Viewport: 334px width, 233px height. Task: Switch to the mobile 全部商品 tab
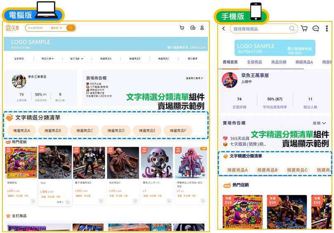tap(254, 62)
